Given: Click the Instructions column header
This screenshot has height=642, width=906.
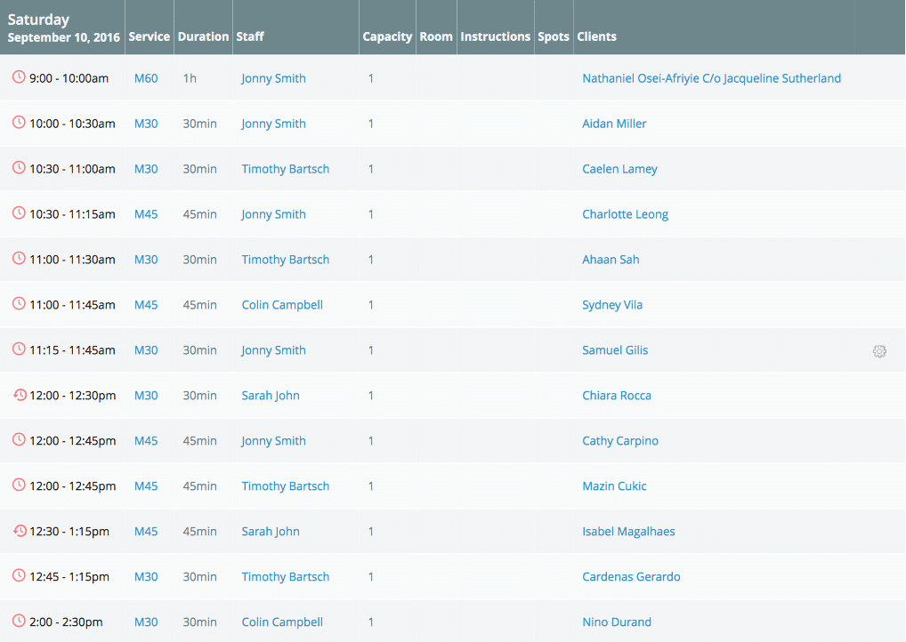Looking at the screenshot, I should [x=495, y=36].
